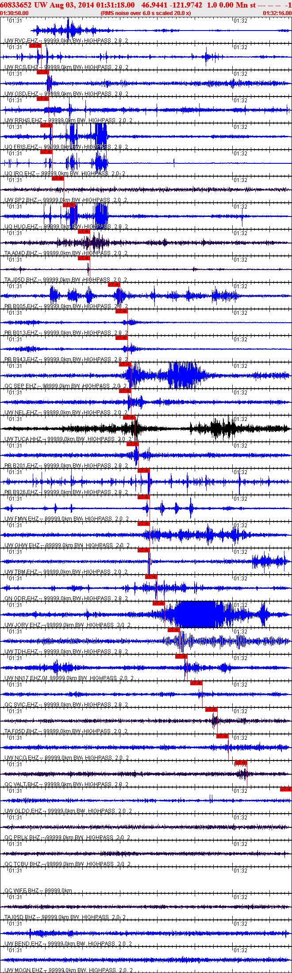Select the PB B005 EHZ station label
292x973 pixels.
(66, 306)
